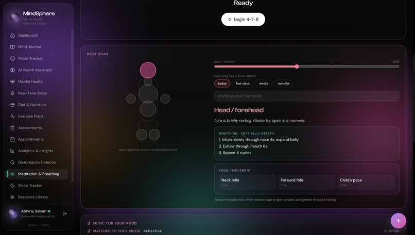Select the 'weeks' duration chip
This screenshot has height=235, width=415.
(264, 83)
